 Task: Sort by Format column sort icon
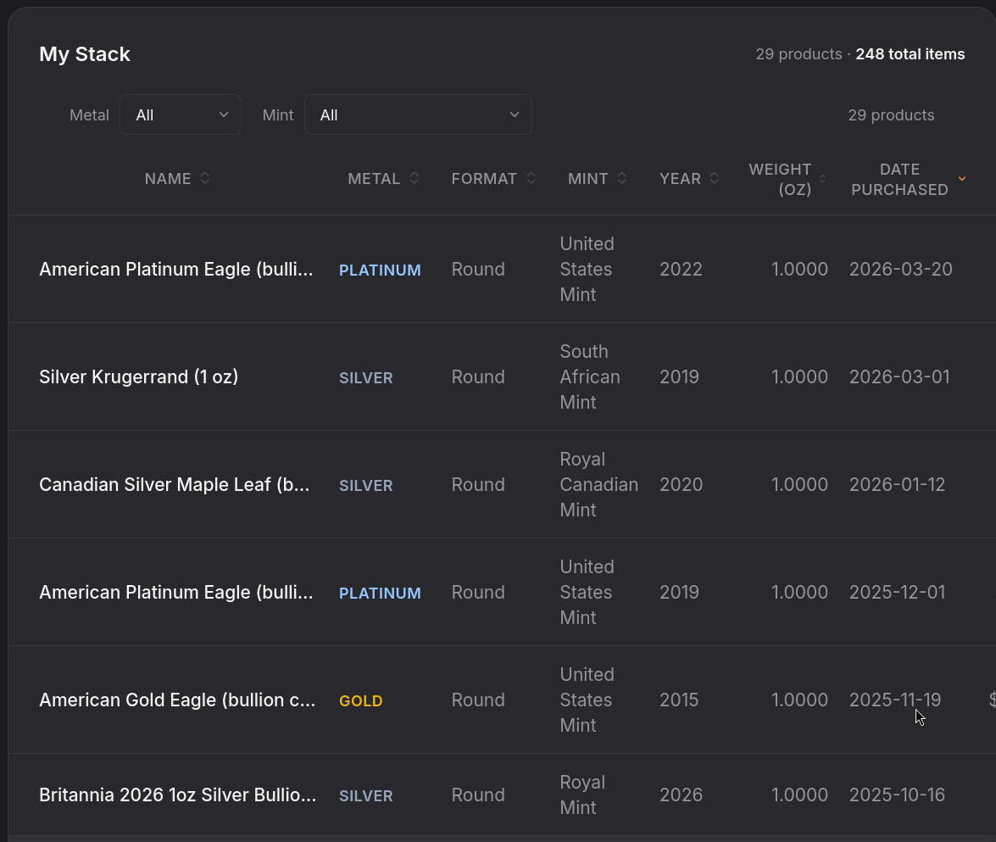coord(531,179)
